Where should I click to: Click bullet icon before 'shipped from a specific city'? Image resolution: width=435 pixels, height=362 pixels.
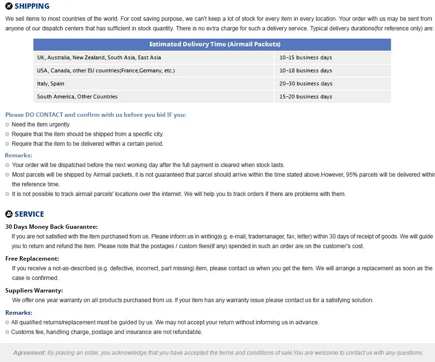pos(7,134)
